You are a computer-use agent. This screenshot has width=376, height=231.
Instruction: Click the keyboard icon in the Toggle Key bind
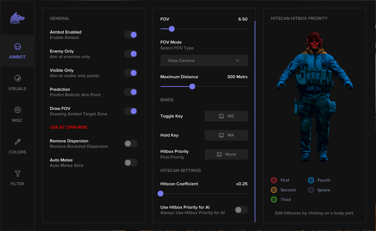tap(221, 116)
